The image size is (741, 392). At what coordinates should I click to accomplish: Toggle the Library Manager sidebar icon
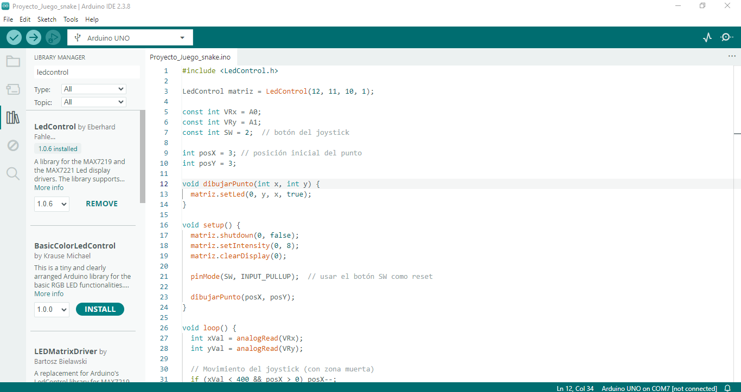13,117
